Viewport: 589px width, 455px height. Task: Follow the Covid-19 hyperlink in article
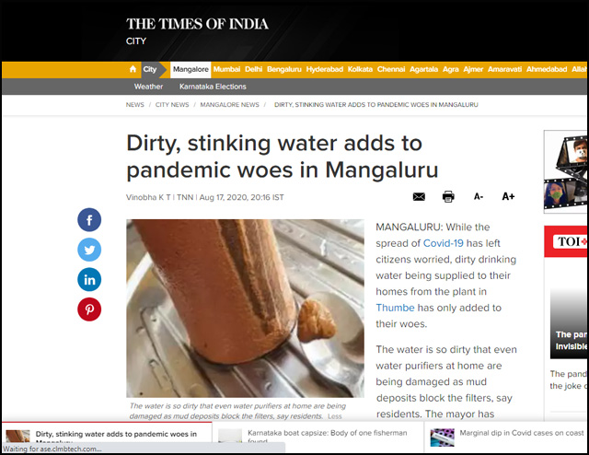click(x=444, y=243)
